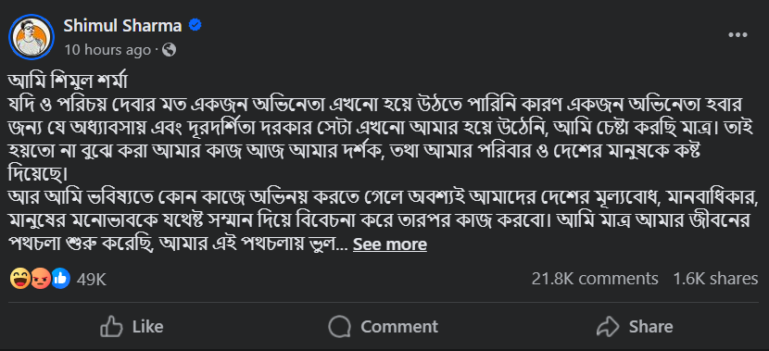Click the blue thumbs-up reaction icon
769x351 pixels.
(60, 279)
